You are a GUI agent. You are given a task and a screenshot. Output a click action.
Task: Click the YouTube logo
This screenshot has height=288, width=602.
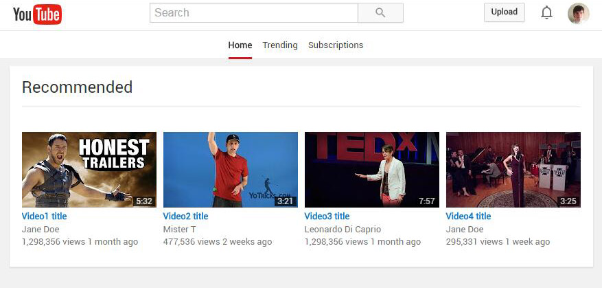[x=37, y=14]
